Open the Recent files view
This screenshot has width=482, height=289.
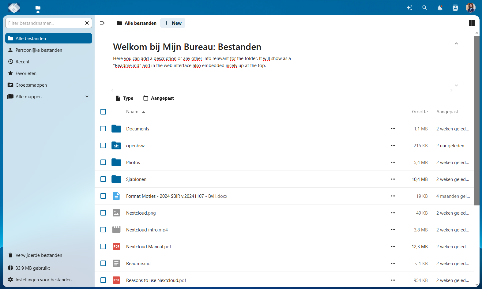point(49,62)
